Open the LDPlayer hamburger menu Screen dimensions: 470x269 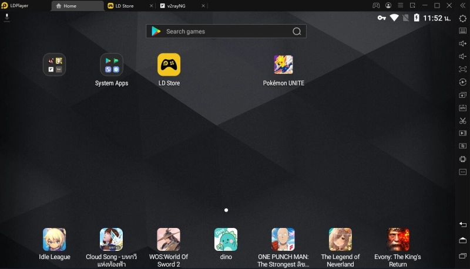tap(401, 5)
